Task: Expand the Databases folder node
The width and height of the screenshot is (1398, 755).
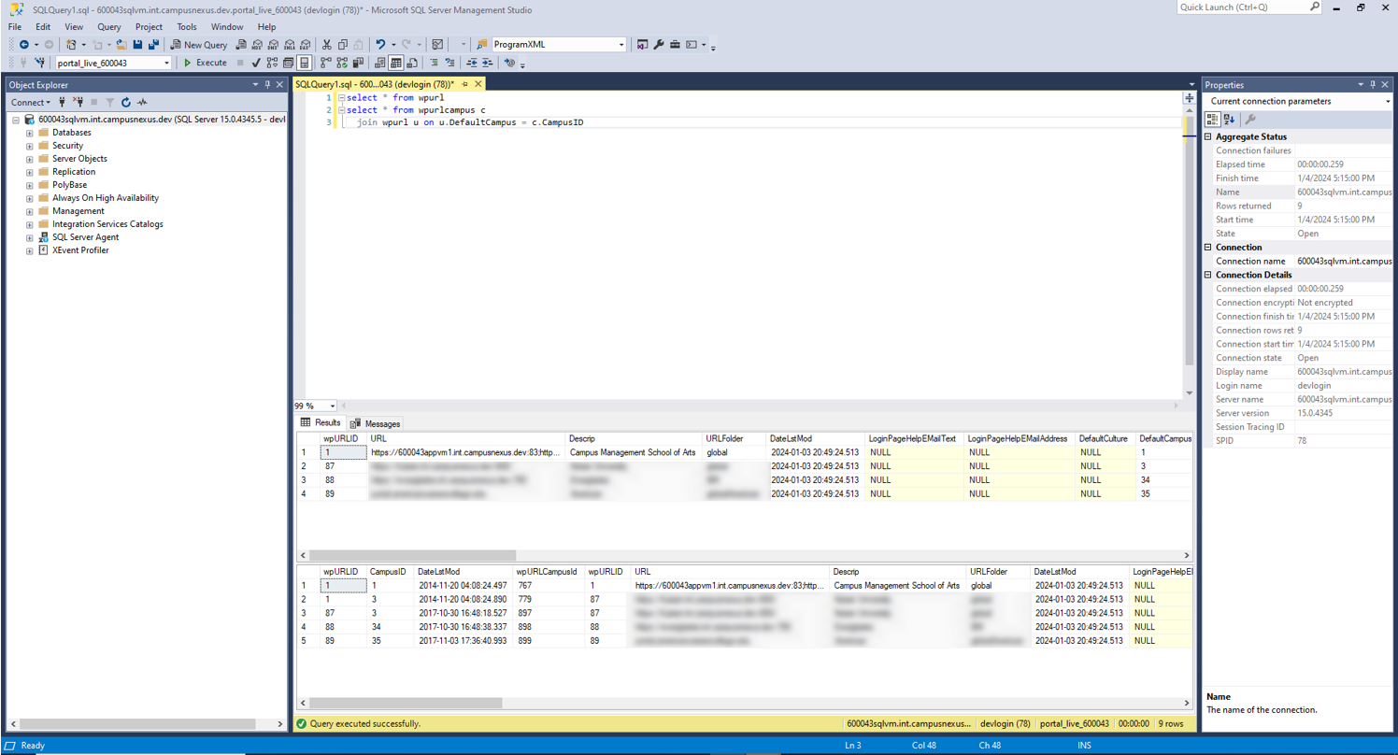Action: point(29,133)
